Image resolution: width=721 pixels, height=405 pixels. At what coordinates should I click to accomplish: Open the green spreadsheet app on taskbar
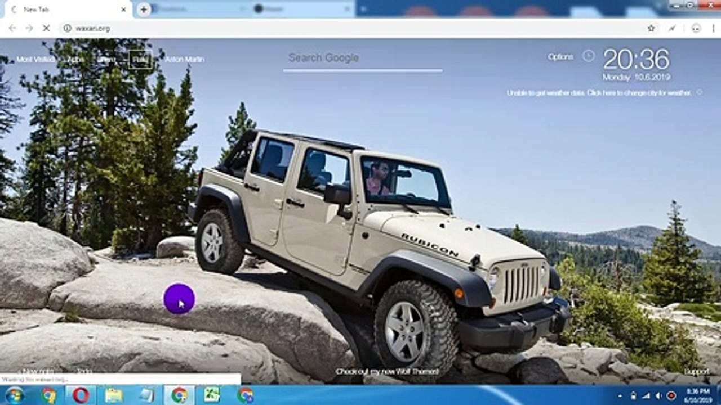pyautogui.click(x=212, y=395)
